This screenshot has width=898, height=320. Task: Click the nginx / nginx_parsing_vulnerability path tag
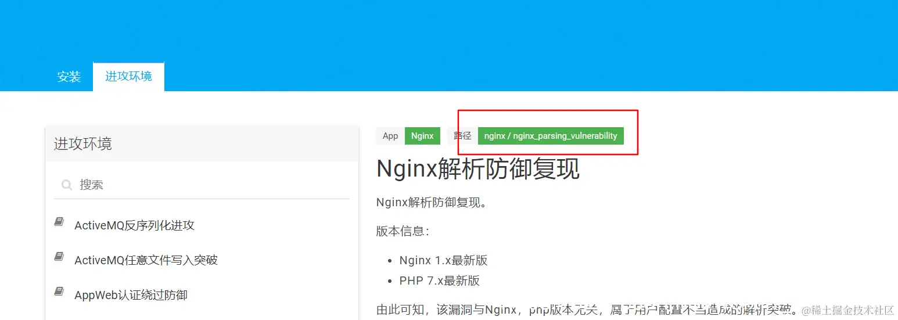551,136
